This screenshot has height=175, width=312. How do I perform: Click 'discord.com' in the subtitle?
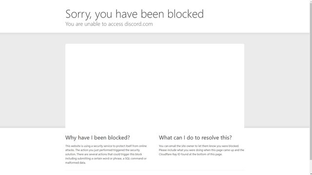tap(138, 24)
